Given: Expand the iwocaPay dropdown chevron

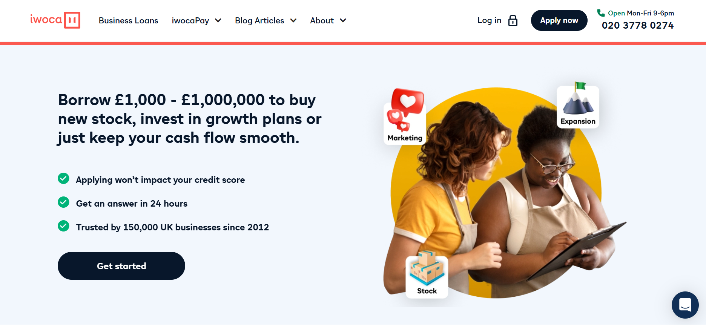Looking at the screenshot, I should 218,20.
